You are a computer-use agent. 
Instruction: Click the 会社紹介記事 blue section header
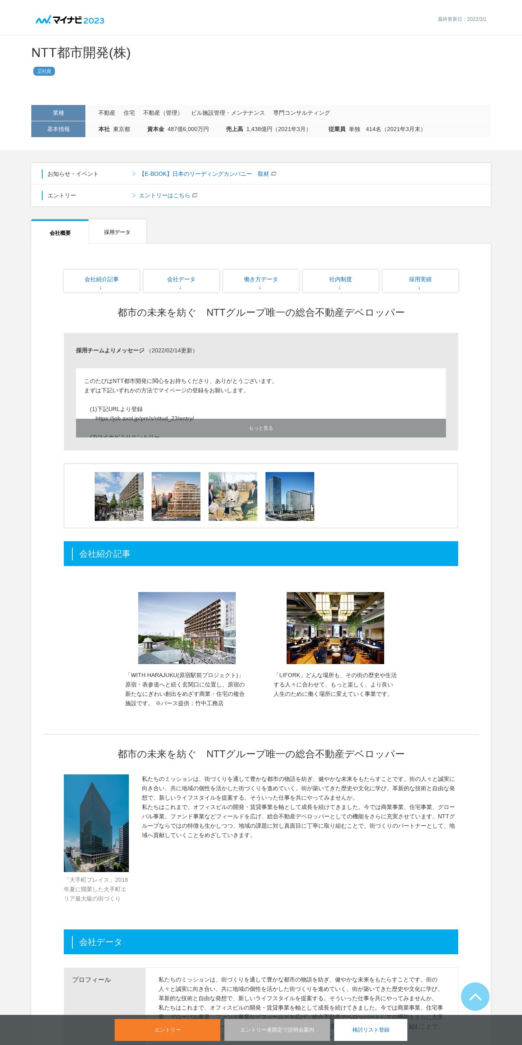click(x=261, y=553)
